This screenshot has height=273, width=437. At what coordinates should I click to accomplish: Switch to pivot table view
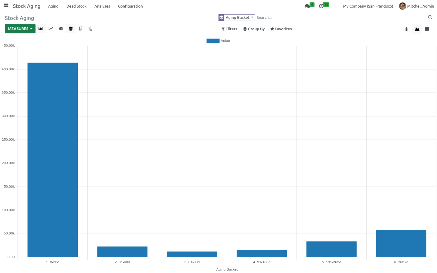(x=407, y=29)
